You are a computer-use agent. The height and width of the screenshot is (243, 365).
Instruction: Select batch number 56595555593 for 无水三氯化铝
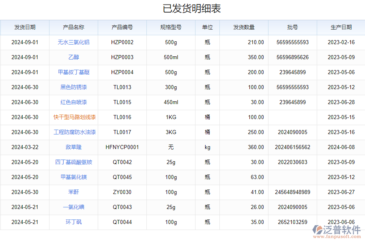tap(292, 42)
